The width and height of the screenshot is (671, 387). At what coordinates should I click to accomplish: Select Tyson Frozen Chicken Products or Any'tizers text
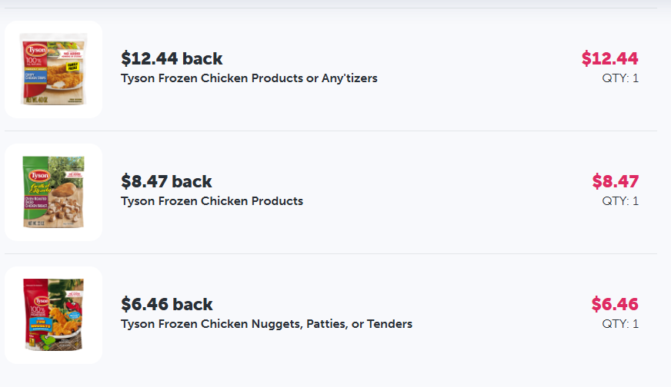pos(249,78)
